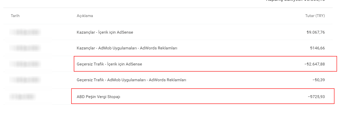Image resolution: width=348 pixels, height=123 pixels.
Task: Click blurred date of AdSense earnings row
Action: point(25,32)
